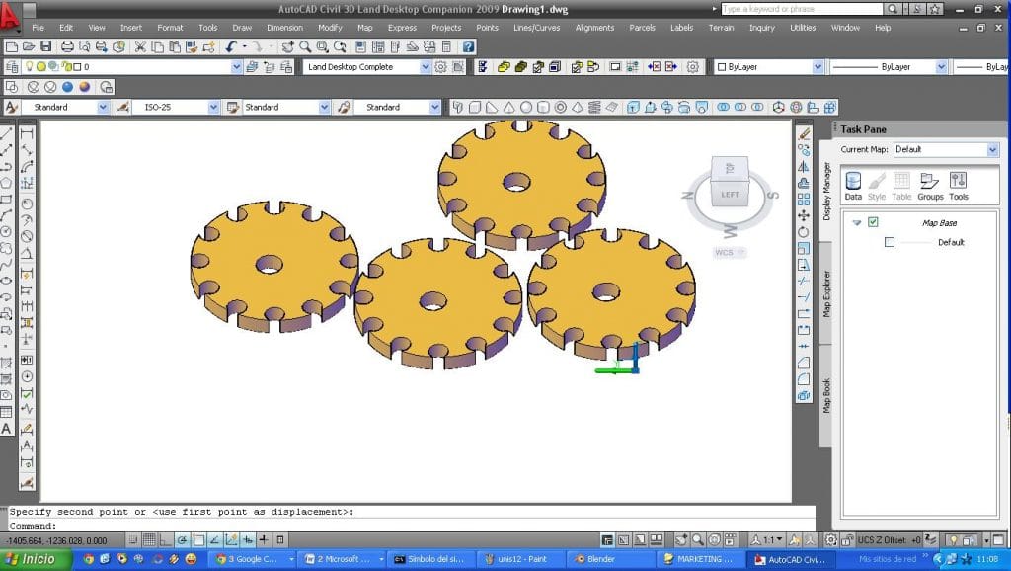Open an existing drawing with the Open icon
This screenshot has height=571, width=1011.
pyautogui.click(x=30, y=46)
